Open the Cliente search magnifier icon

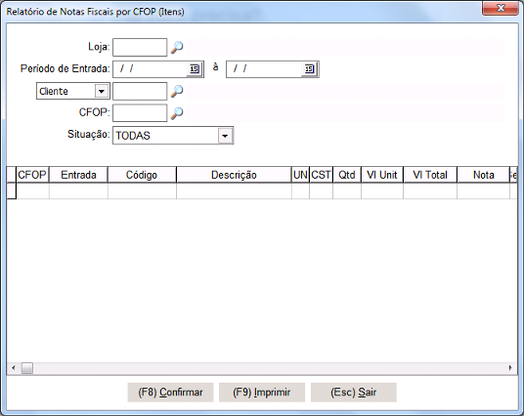tap(177, 91)
